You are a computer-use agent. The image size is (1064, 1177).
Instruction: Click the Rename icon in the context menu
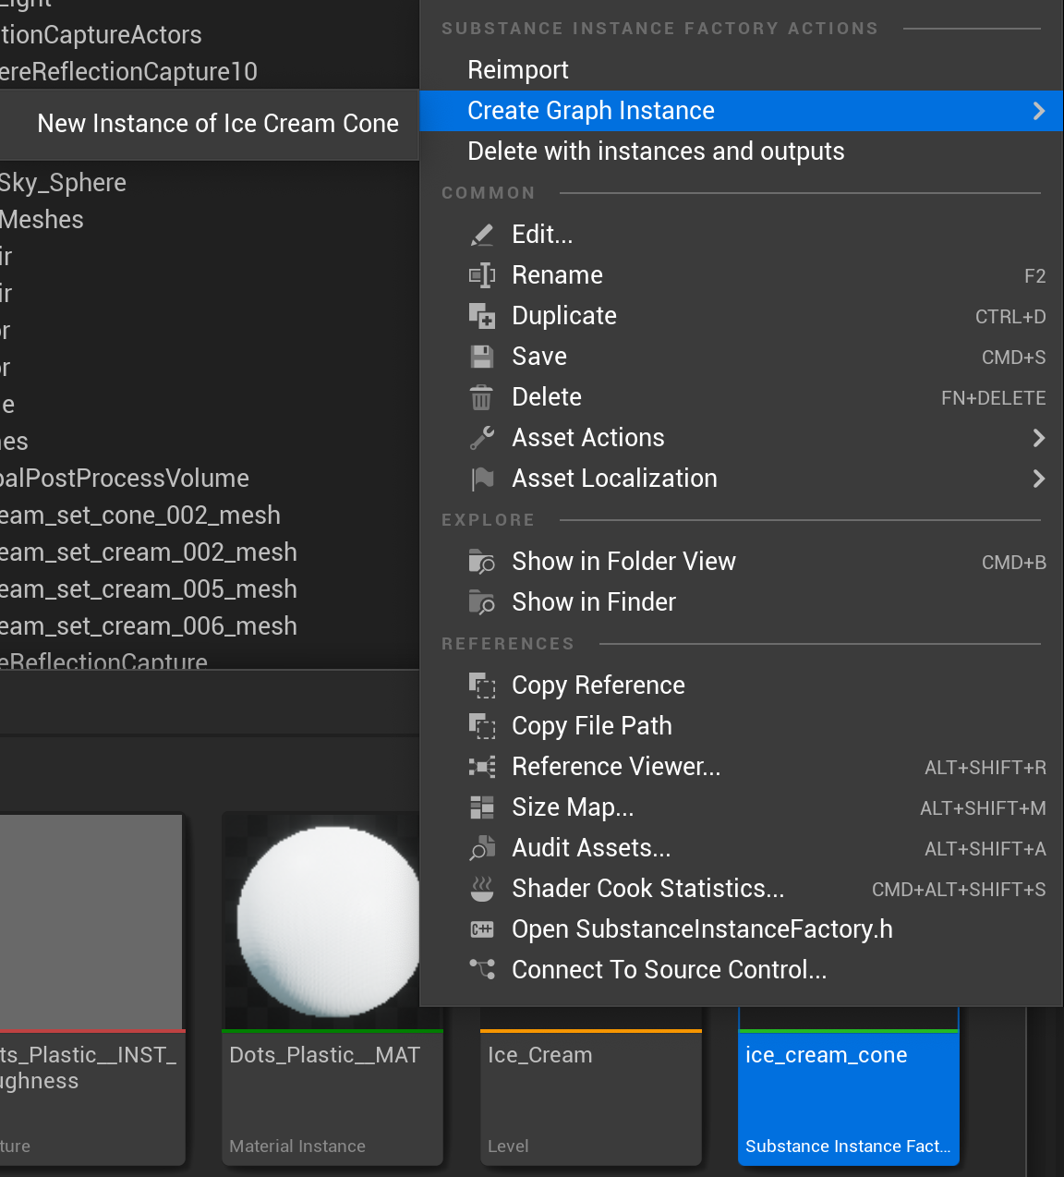pos(481,275)
